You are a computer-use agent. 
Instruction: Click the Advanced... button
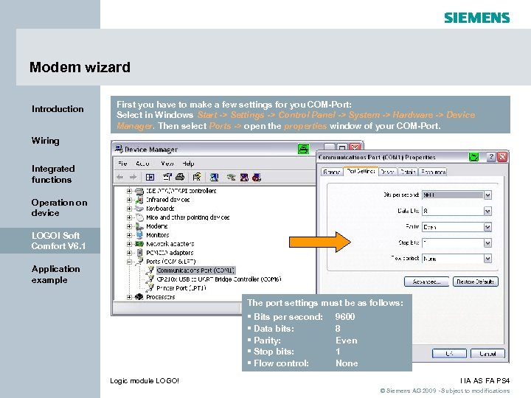coord(426,282)
